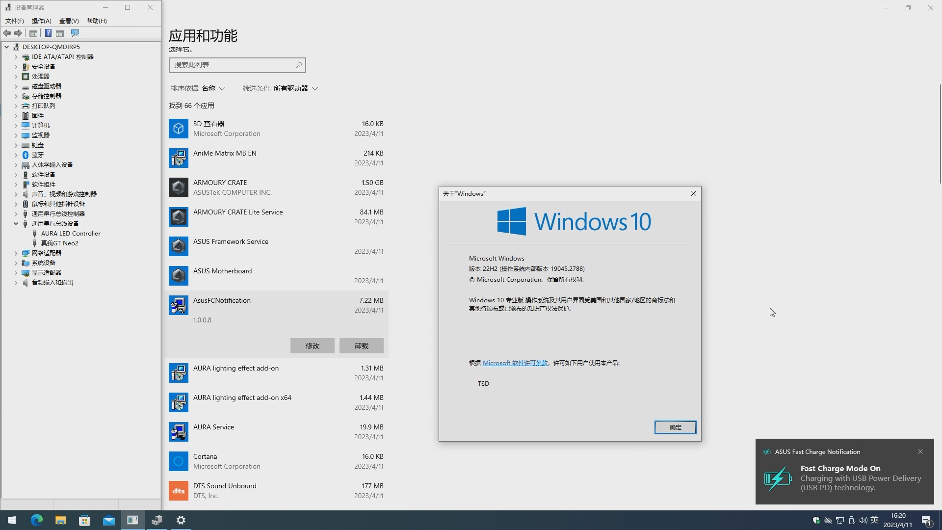Screen dimensions: 942x530
Task: Click the DTS Sound Unbound app icon
Action: 178,491
